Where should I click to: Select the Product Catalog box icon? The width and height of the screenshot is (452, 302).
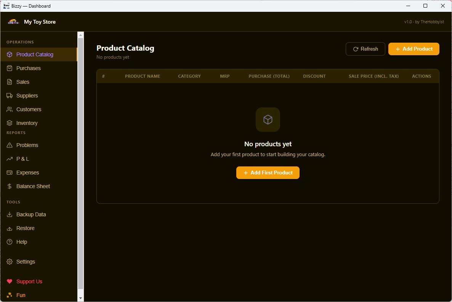tap(9, 54)
